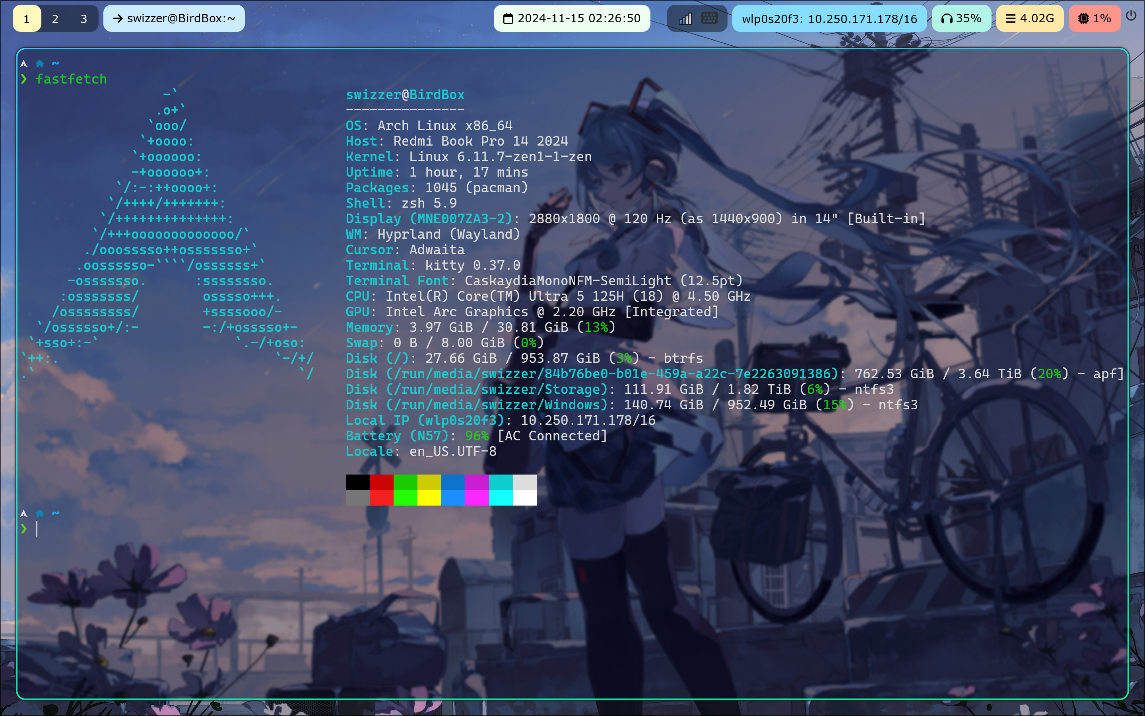Click the Disk 84b76be0 apfs line

point(735,374)
